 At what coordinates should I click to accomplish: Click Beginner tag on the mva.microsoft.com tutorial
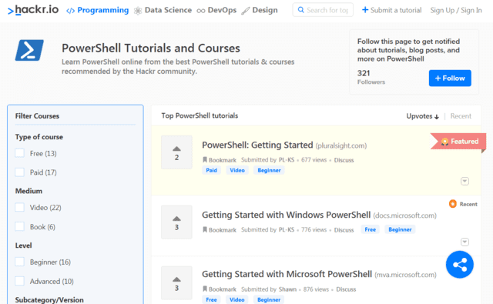tap(269, 299)
